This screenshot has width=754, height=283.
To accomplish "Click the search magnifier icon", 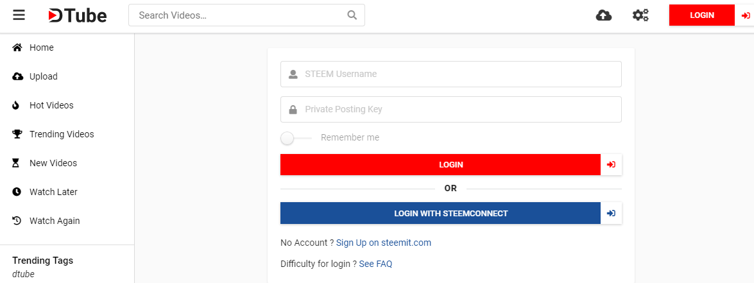I will pos(352,15).
